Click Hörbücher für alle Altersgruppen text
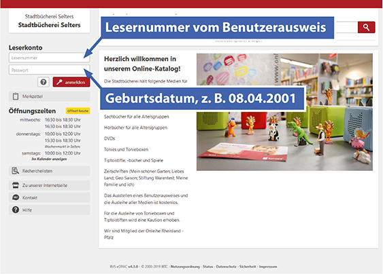The image size is (383, 274). (x=135, y=128)
